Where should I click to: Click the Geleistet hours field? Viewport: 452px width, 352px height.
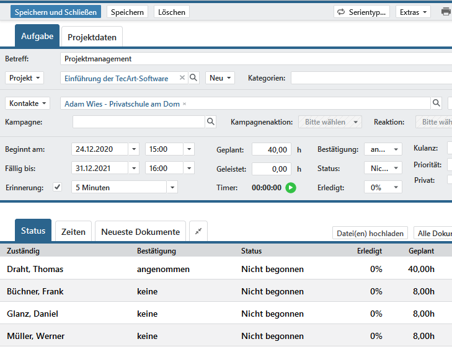click(271, 169)
